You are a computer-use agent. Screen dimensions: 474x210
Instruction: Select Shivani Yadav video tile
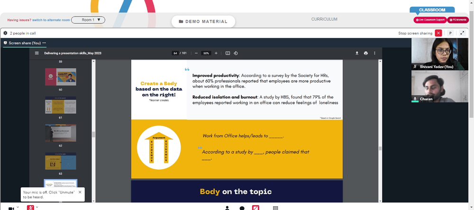[x=440, y=54]
